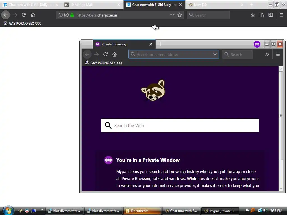This screenshot has width=287, height=215.
Task: Open hamburger menu in Private window
Action: [278, 54]
